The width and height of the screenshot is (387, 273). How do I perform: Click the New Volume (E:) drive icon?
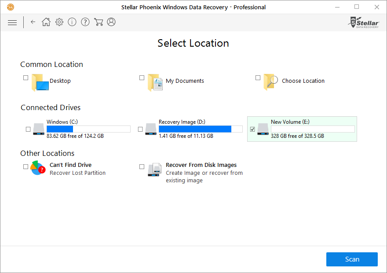click(x=263, y=129)
